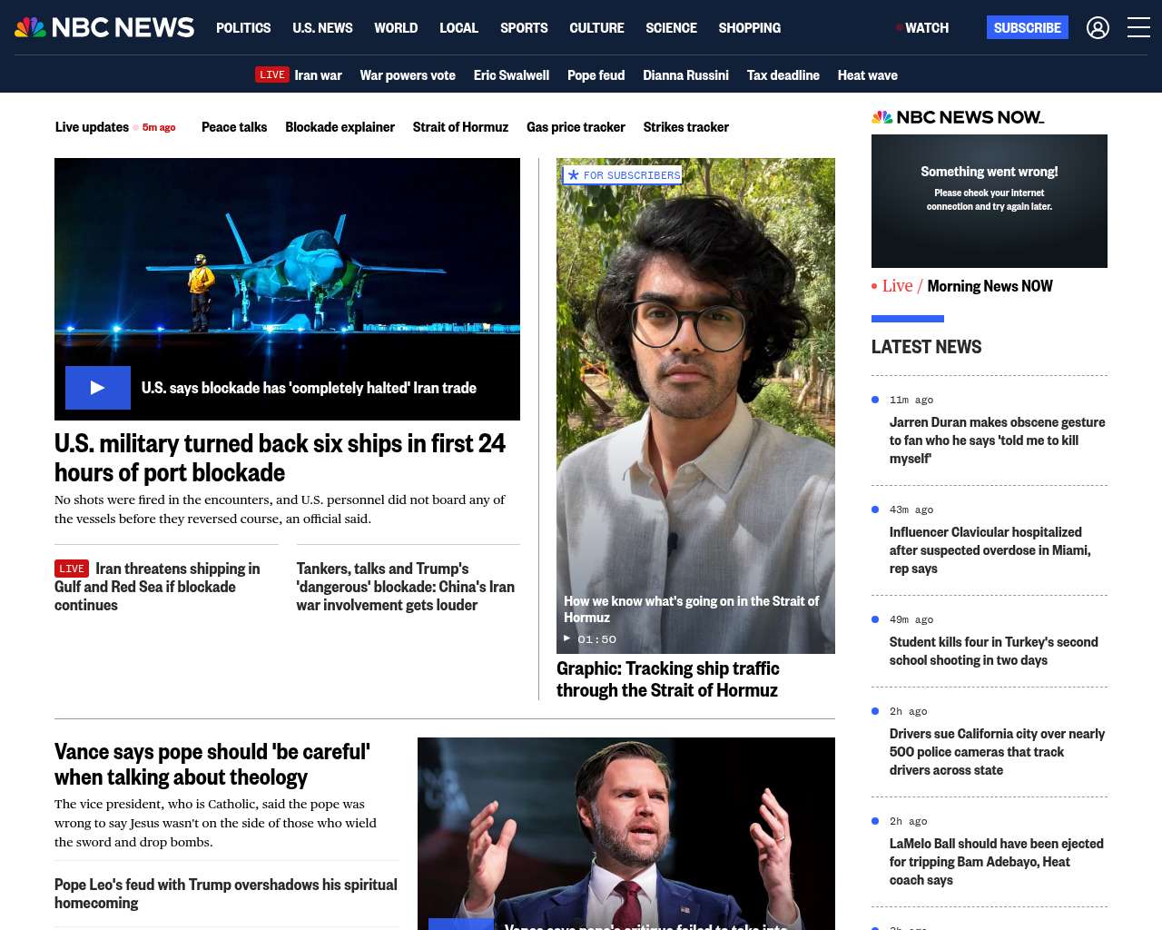Play the Strait of Hormuz explainer video
The image size is (1162, 930).
(695, 405)
